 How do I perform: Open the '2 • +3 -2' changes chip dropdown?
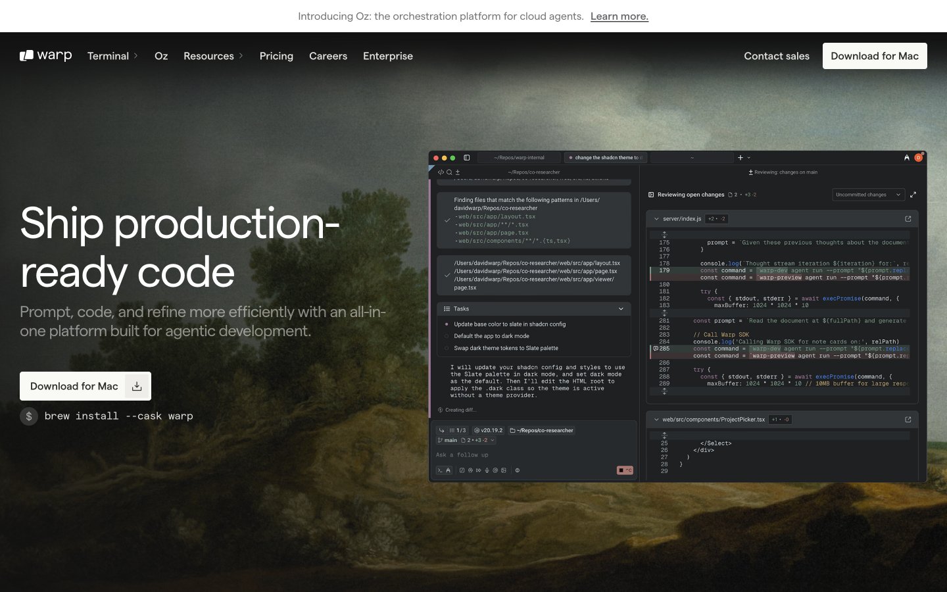tap(477, 440)
